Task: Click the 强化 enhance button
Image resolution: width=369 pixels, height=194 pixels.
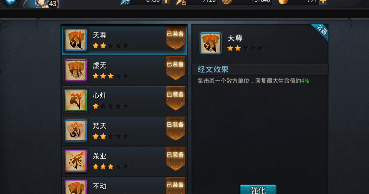Action: [258, 189]
